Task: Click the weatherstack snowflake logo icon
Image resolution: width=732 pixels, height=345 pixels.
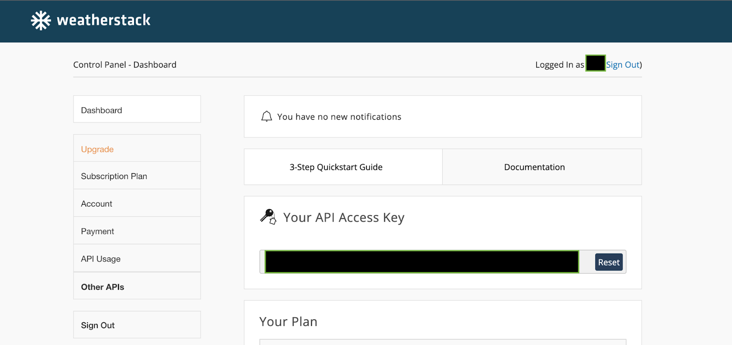Action: [x=41, y=21]
